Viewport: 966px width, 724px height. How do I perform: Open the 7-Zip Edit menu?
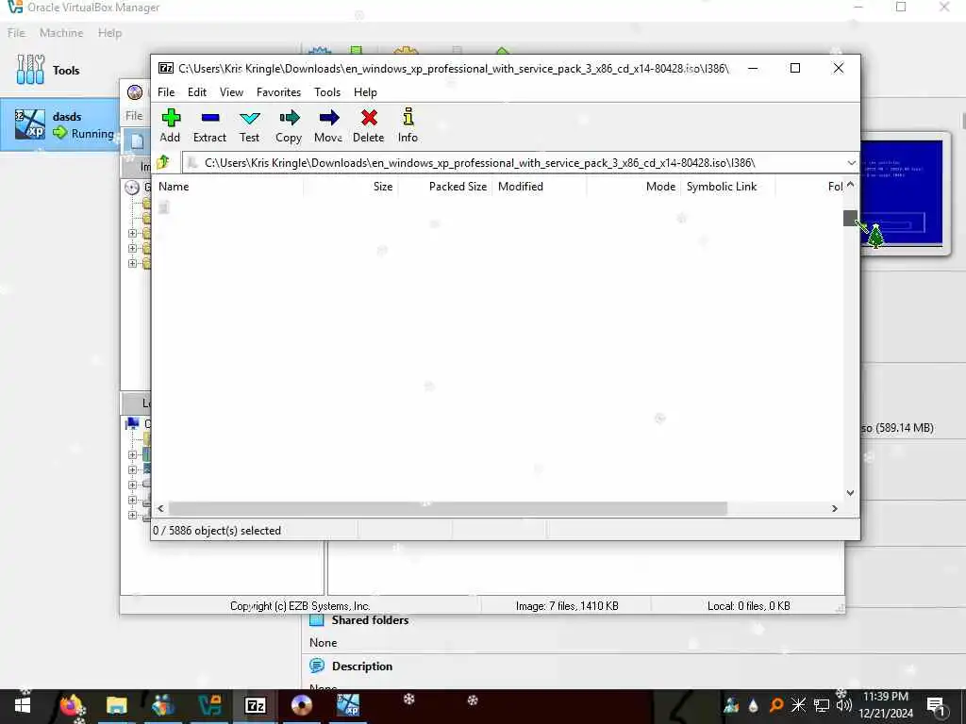(x=197, y=91)
